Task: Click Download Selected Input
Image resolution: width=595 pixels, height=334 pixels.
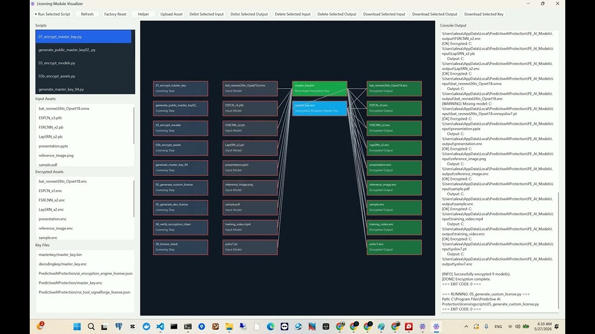Action: 384,14
